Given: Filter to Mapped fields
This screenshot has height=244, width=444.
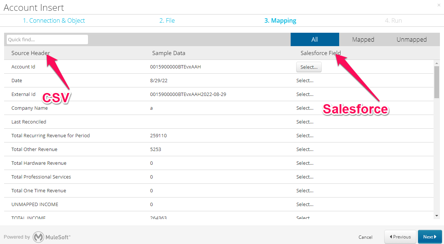Looking at the screenshot, I should (x=363, y=39).
